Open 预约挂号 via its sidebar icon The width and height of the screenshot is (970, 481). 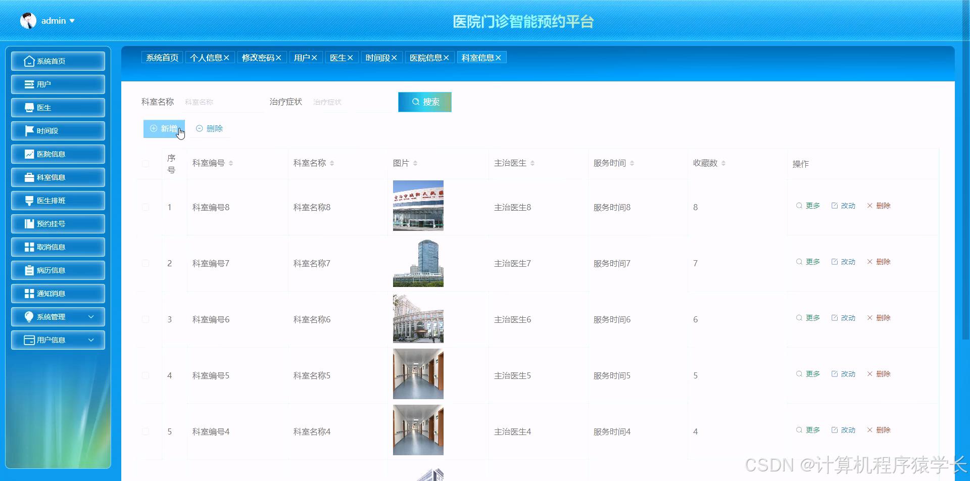29,223
